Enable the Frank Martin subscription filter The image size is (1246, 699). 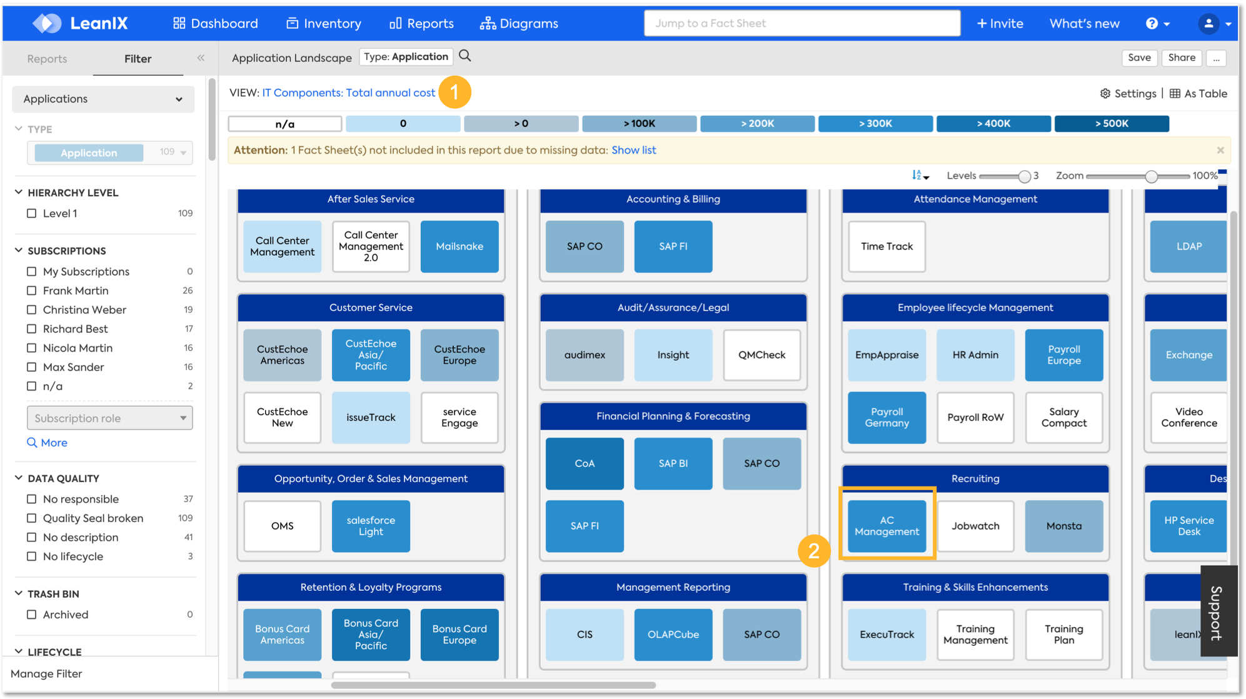coord(32,291)
